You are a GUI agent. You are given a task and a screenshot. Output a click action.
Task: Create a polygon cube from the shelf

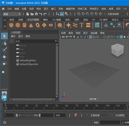click(18, 25)
